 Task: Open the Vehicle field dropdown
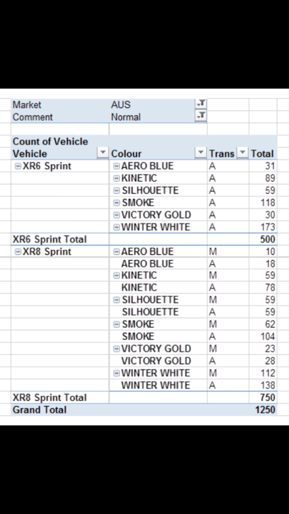click(103, 153)
